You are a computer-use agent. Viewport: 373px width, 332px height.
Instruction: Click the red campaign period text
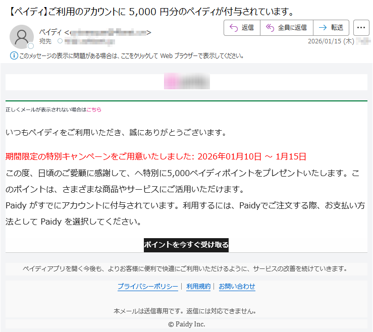(x=156, y=156)
